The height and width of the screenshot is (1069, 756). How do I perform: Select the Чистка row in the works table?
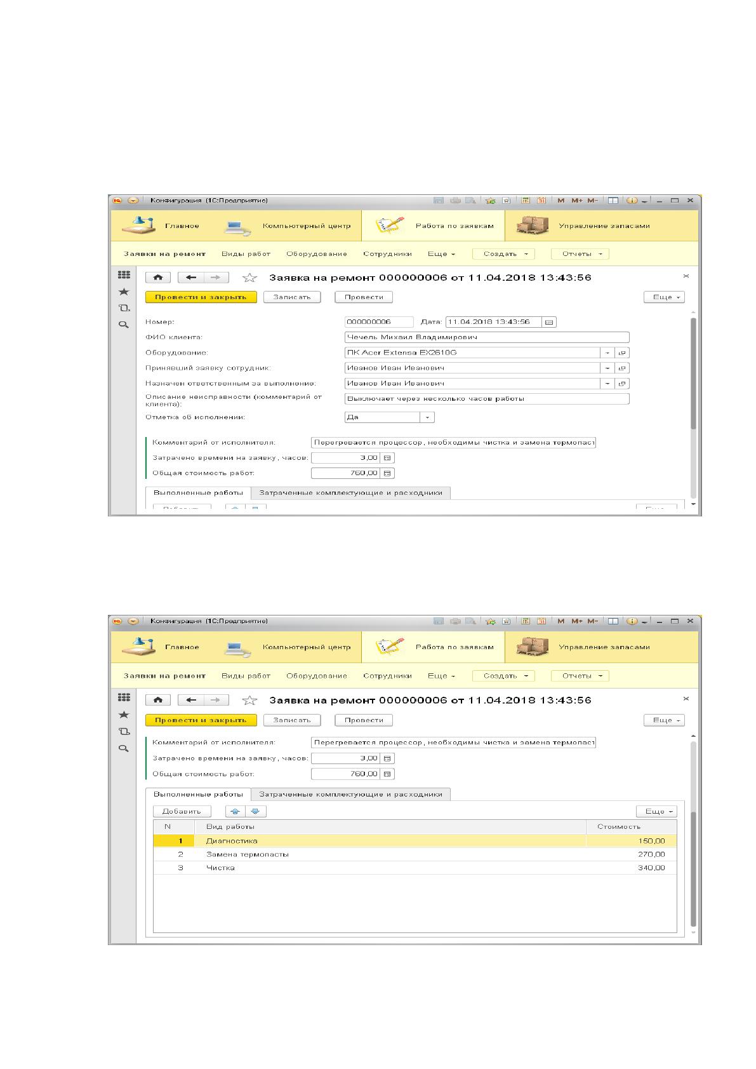coord(415,868)
